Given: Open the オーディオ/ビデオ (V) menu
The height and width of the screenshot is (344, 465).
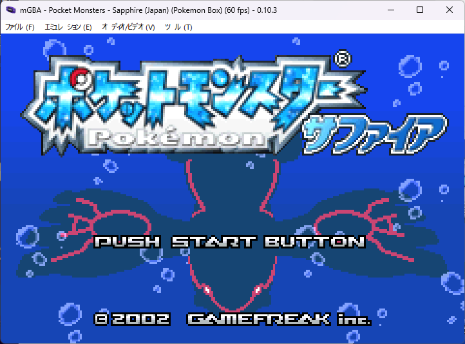Looking at the screenshot, I should tap(128, 27).
